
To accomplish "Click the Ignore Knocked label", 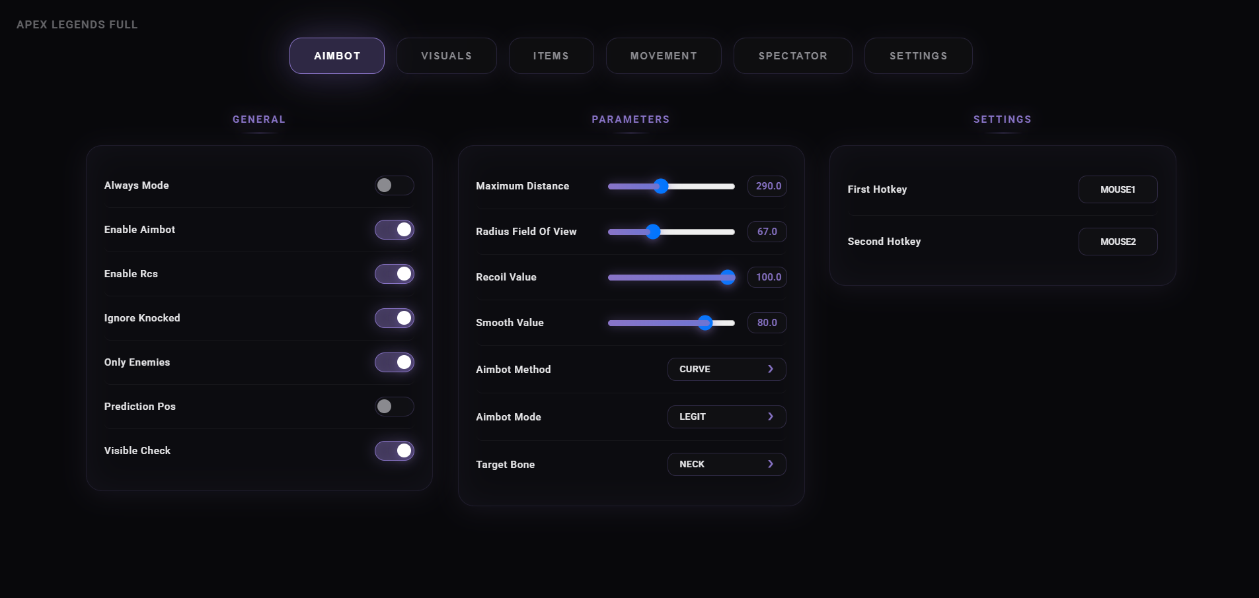I will [x=142, y=318].
